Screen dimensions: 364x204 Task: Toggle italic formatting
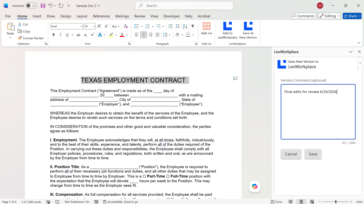tap(60, 35)
